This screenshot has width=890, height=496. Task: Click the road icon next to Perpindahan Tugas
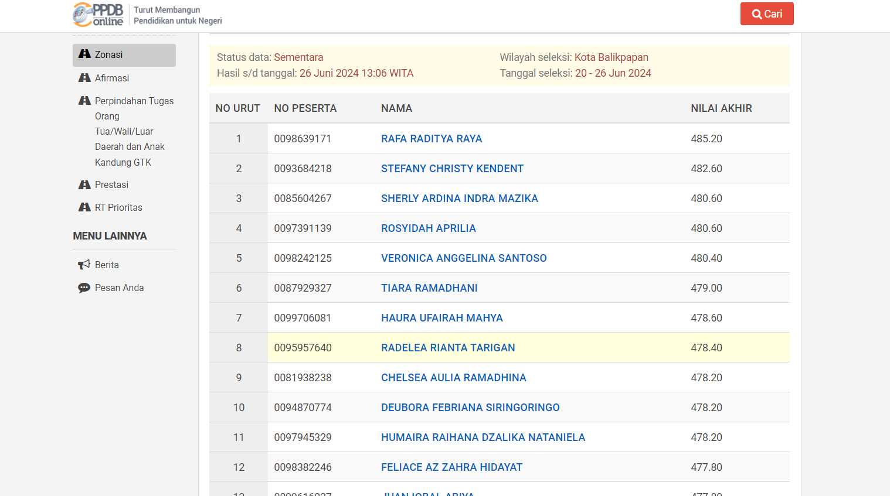click(x=84, y=100)
